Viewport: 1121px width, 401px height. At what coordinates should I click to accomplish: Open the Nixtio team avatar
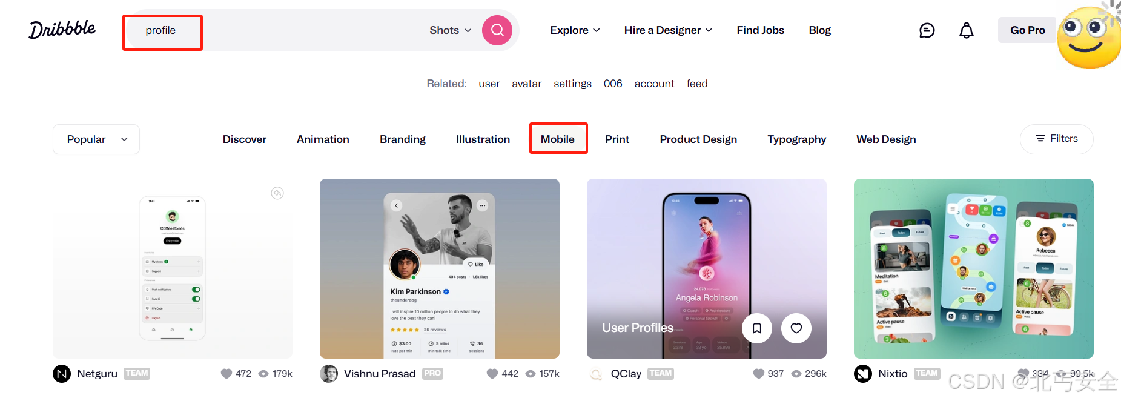pyautogui.click(x=863, y=374)
